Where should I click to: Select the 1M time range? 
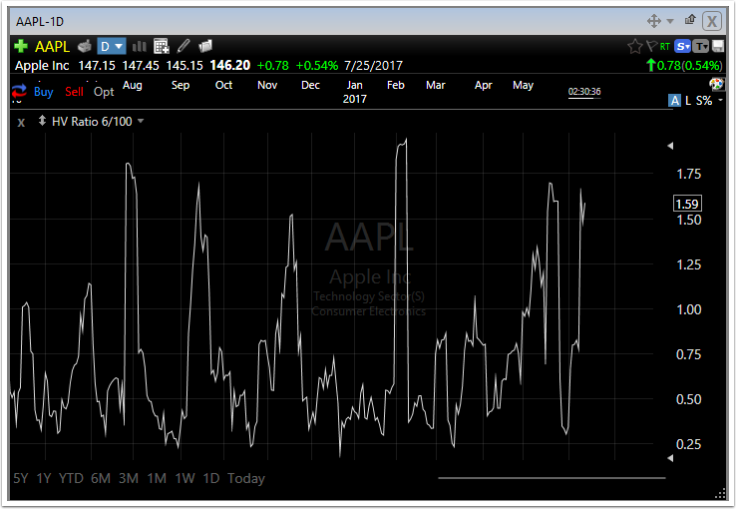(x=157, y=478)
